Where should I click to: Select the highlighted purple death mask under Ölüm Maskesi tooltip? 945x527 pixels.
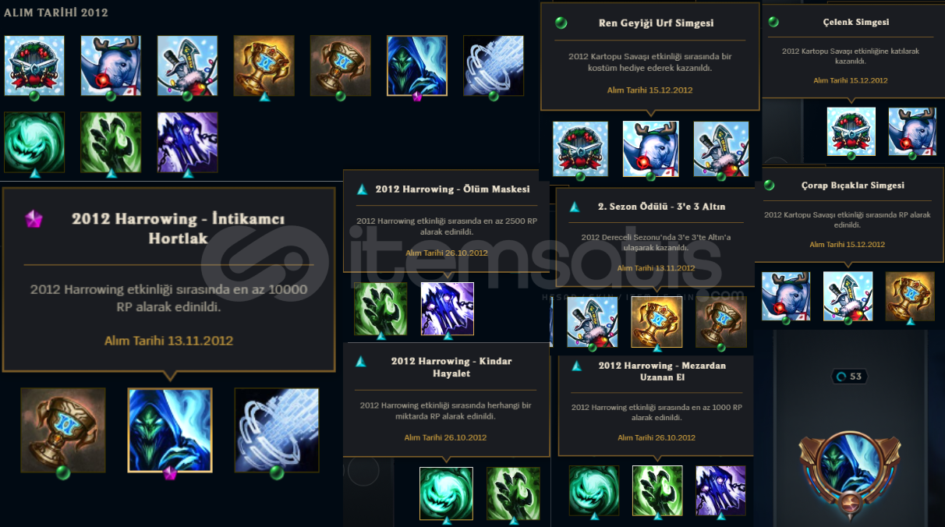[x=448, y=309]
